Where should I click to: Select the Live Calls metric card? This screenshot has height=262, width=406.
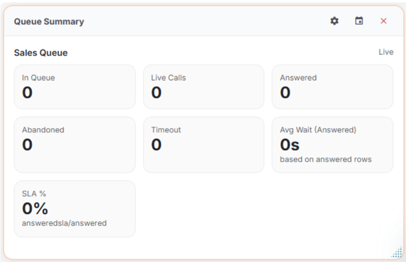[204, 87]
